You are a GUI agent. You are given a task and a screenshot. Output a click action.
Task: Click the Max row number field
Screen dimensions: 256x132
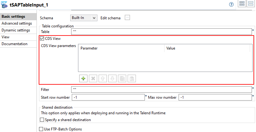[215, 97]
